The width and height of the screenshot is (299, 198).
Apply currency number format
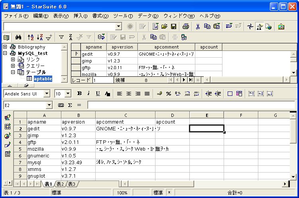click(159, 93)
